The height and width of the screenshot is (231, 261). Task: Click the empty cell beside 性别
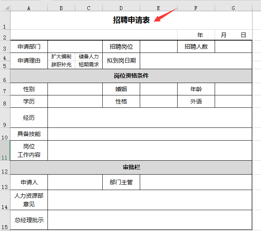pyautogui.click(x=75, y=89)
